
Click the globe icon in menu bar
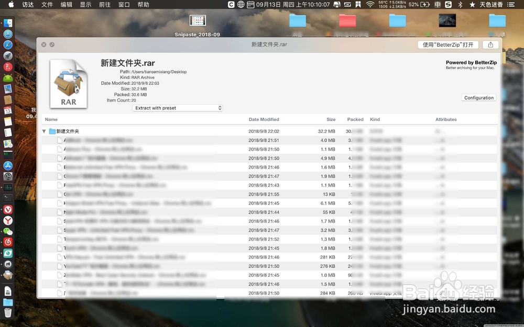[x=241, y=4]
